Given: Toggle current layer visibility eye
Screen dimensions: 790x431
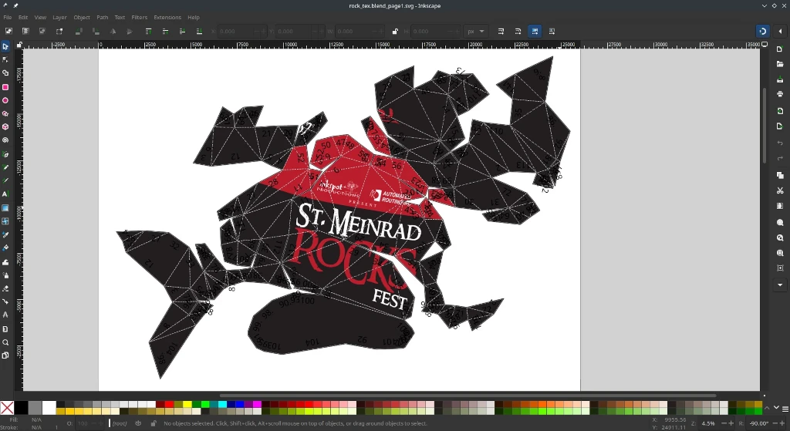Looking at the screenshot, I should pos(138,423).
